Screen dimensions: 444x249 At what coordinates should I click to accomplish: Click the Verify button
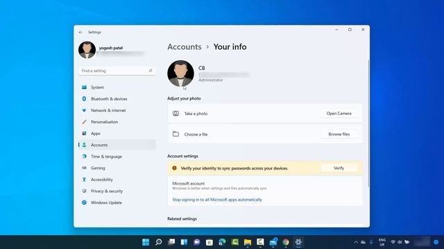(339, 168)
